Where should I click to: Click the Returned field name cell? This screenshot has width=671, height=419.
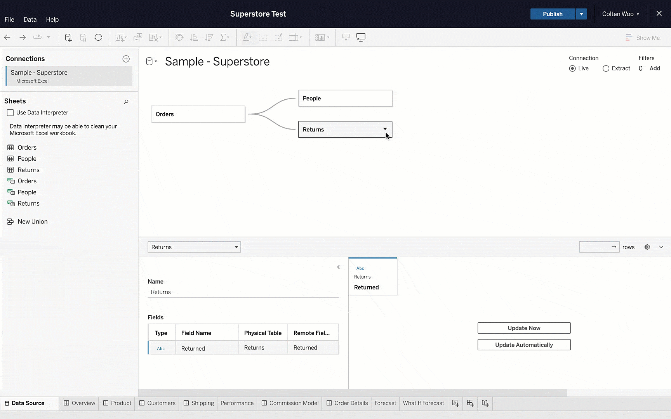(207, 348)
